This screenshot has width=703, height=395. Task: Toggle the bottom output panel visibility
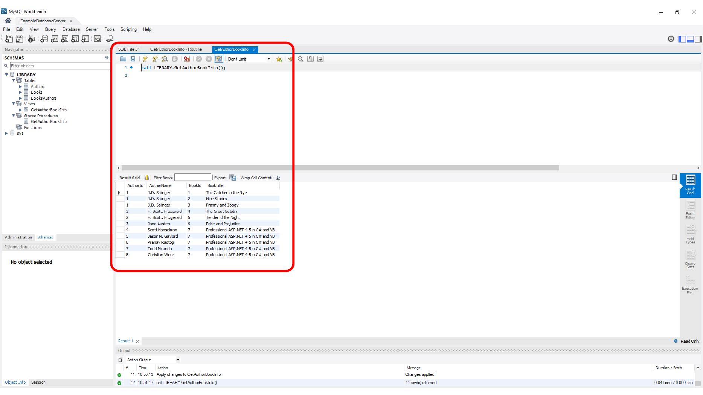690,39
